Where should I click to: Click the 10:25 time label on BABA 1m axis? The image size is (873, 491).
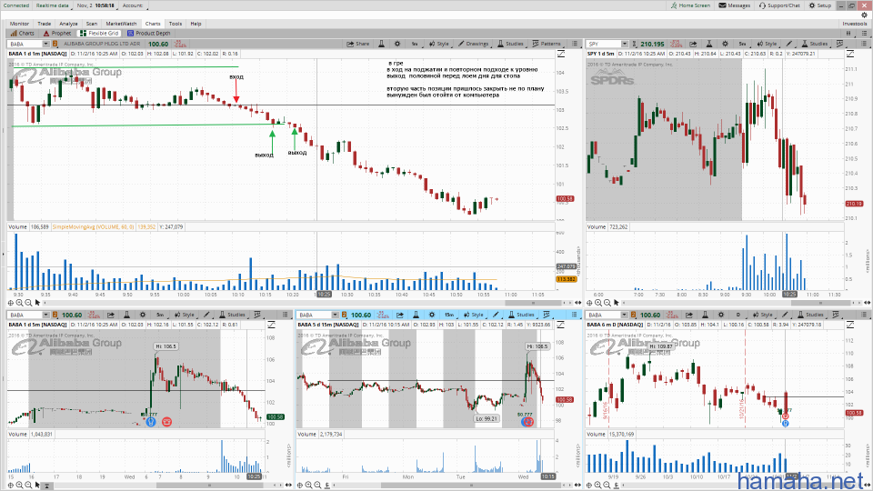324,295
